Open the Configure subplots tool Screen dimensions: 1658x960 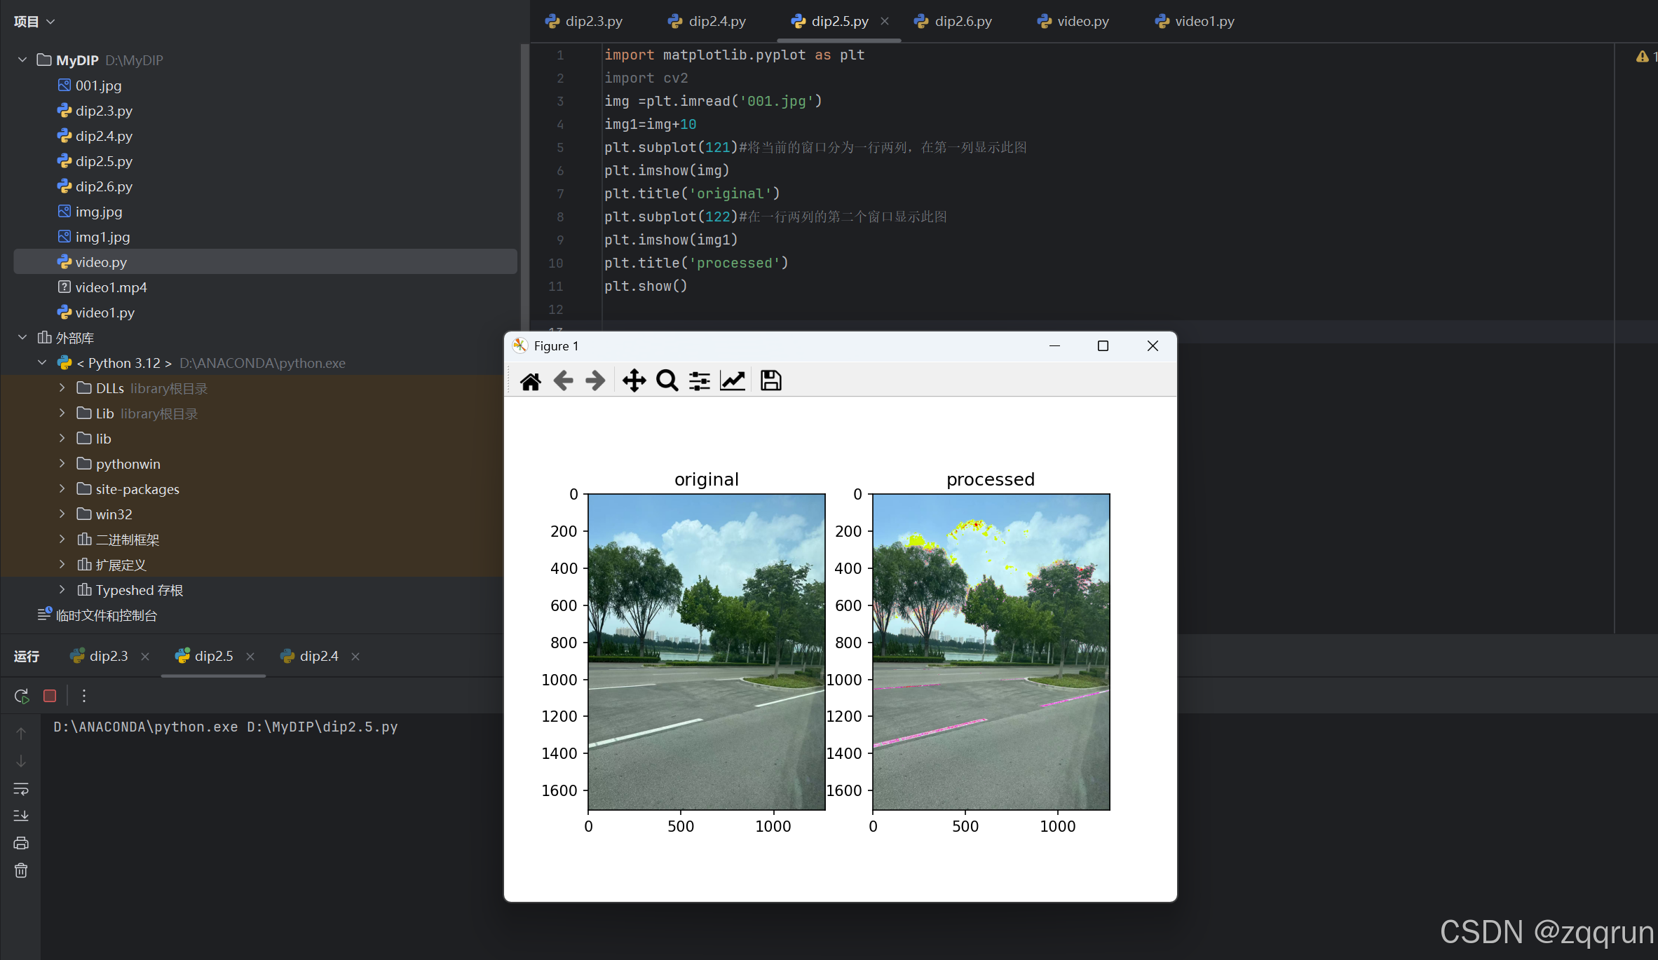699,380
